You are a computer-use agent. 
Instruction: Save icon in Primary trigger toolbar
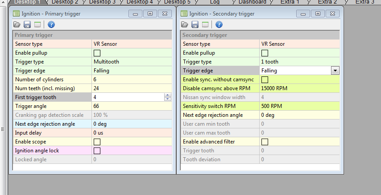(x=27, y=24)
